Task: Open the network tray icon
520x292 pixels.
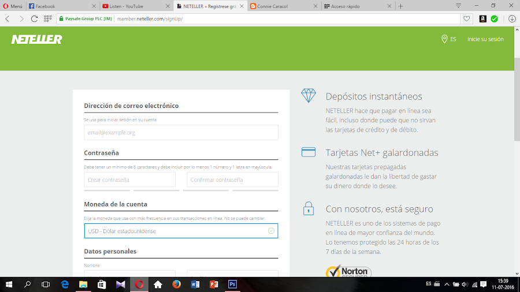Action: click(474, 284)
